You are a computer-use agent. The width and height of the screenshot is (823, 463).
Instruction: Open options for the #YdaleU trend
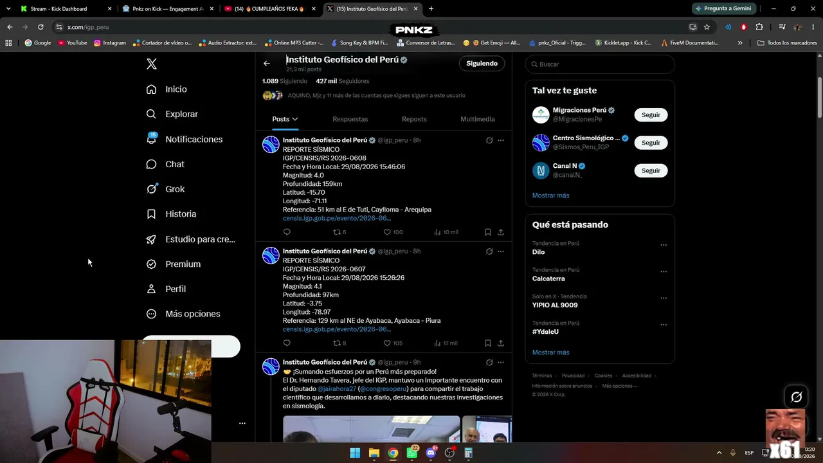[x=664, y=325]
